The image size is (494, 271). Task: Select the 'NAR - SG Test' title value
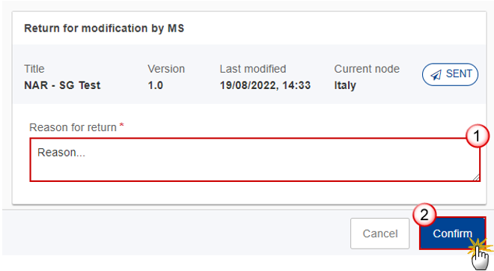(62, 85)
